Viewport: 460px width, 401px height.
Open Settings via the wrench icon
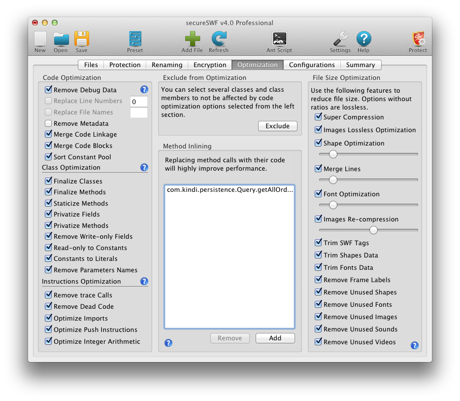click(340, 39)
